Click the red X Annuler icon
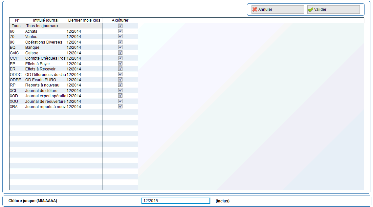373x207 pixels. point(255,9)
